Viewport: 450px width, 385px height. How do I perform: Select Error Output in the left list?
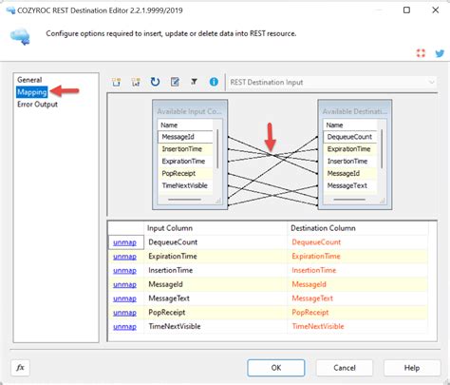(x=37, y=105)
